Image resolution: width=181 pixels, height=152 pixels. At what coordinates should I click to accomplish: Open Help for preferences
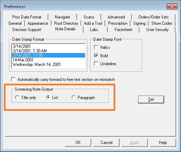point(163,143)
